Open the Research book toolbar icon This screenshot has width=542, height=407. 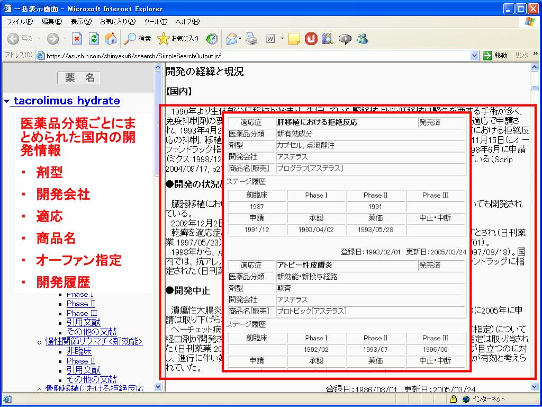327,39
